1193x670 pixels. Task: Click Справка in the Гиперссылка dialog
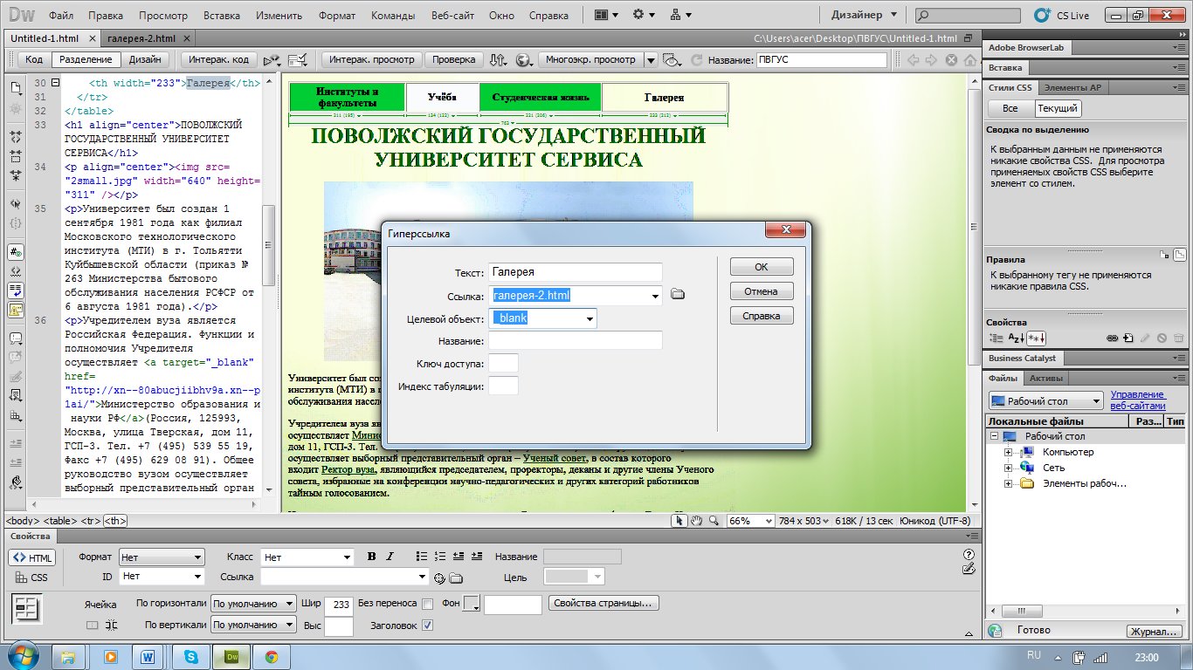[x=762, y=316]
